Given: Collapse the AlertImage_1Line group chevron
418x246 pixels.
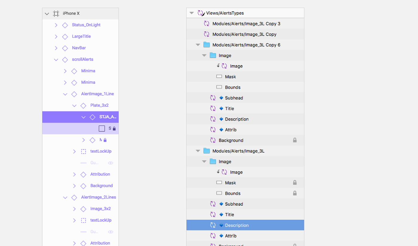Looking at the screenshot, I should click(x=65, y=94).
